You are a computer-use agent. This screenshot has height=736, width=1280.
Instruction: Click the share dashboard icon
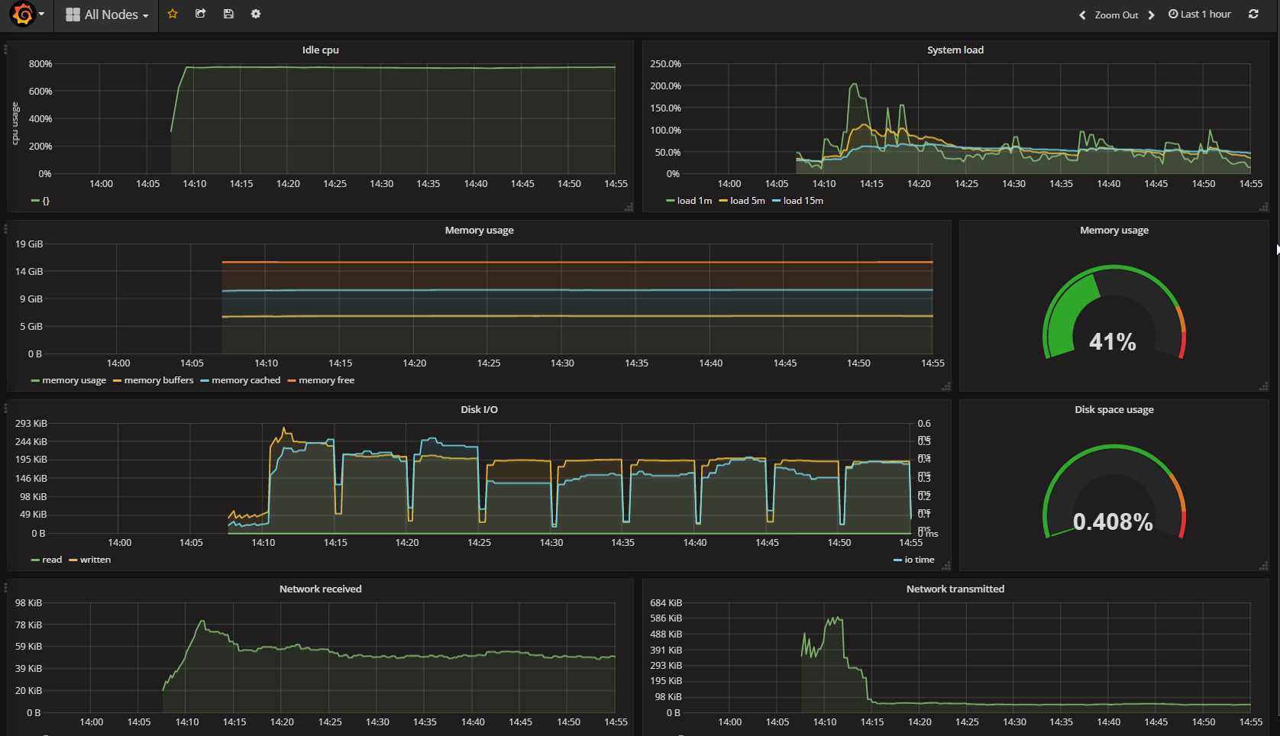point(200,14)
